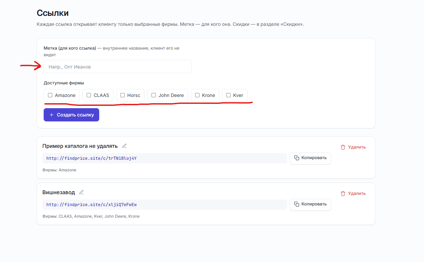
Task: Click 'Фирмы: CLAAS, Amazone, Kver, John Deere, Krone' text
Action: pos(91,216)
